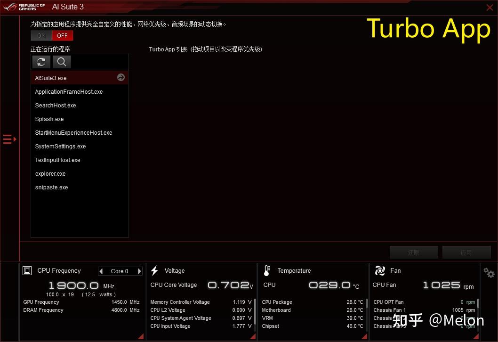Refresh the running programs list
Viewport: 498px width, 342px height.
coord(41,62)
